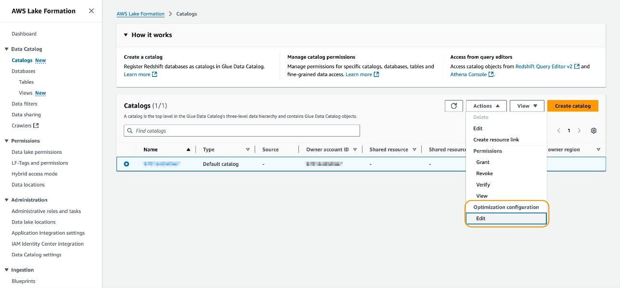Open the View dropdown button

527,106
